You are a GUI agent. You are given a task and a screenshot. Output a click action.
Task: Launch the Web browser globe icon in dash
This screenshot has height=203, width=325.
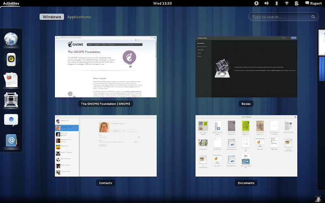(x=11, y=39)
